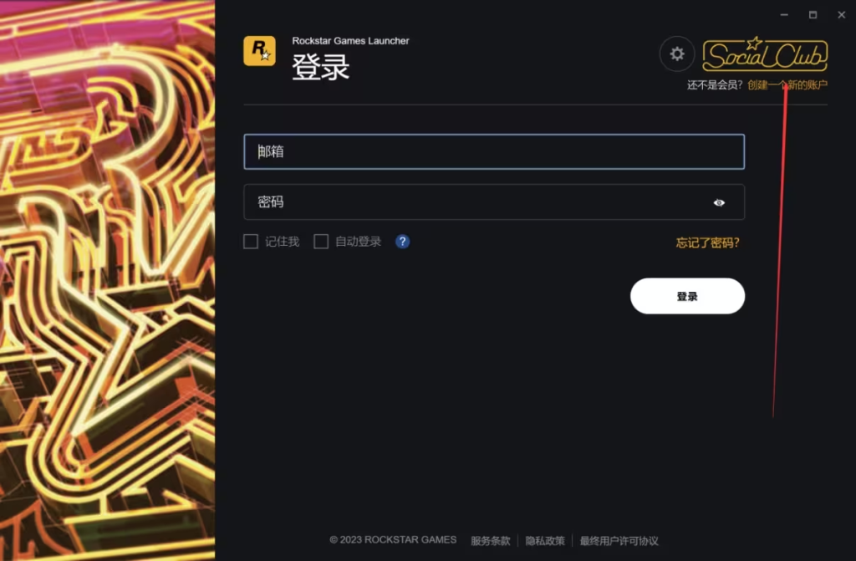Close the Rockstar Games Launcher window
Image resolution: width=856 pixels, height=561 pixels.
point(841,15)
